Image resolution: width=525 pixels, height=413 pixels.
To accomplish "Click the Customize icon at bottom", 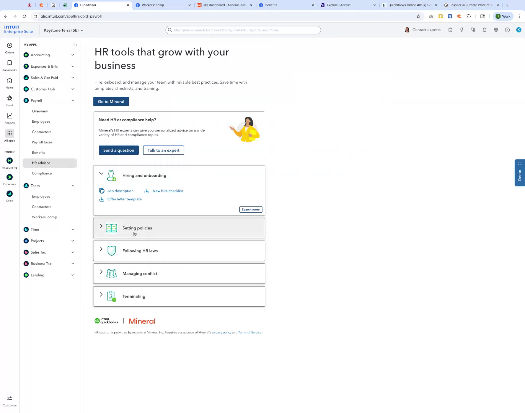I will coord(10,398).
